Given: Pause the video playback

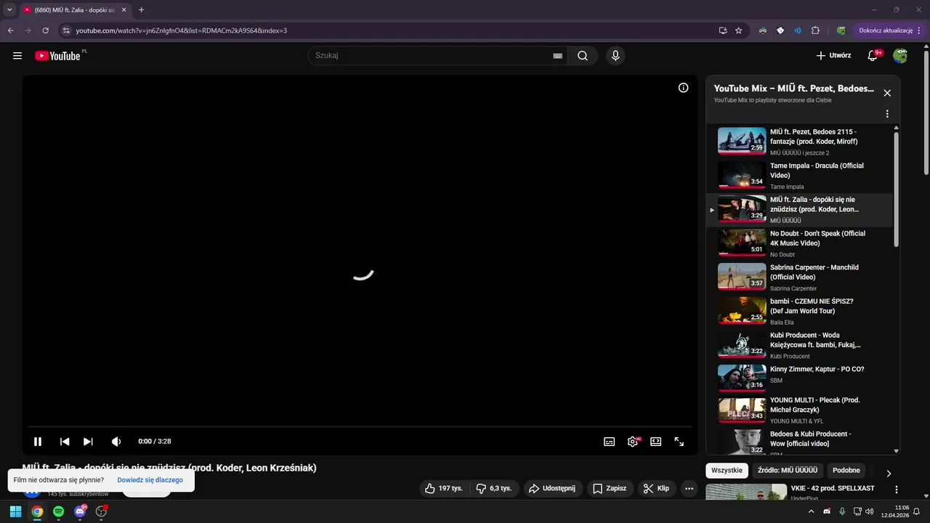Looking at the screenshot, I should pyautogui.click(x=38, y=442).
